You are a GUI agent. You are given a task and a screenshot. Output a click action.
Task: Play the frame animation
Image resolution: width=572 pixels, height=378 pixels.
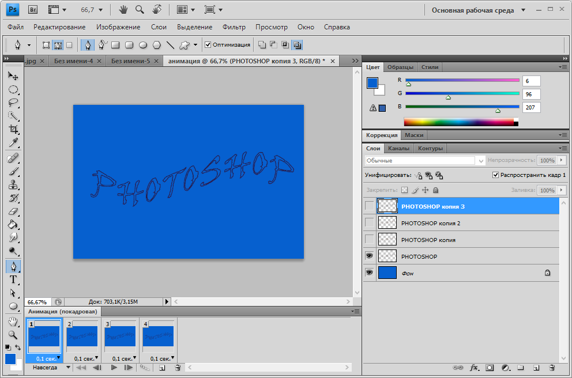[x=114, y=368]
